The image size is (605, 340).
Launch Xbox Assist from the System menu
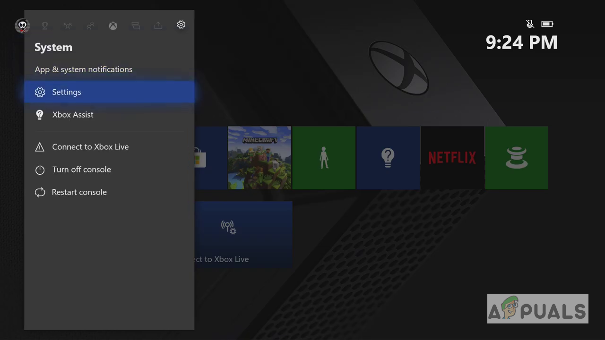109,115
